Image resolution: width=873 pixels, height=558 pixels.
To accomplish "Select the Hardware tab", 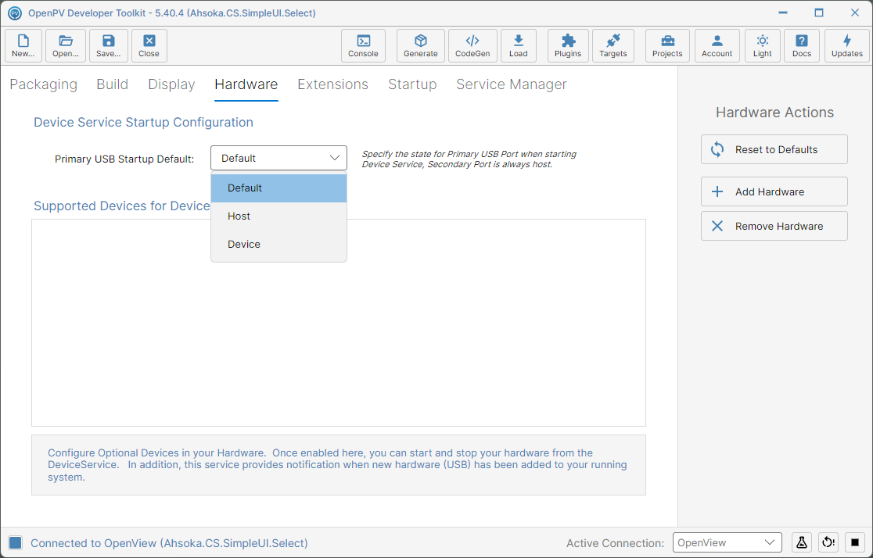I will tap(246, 84).
